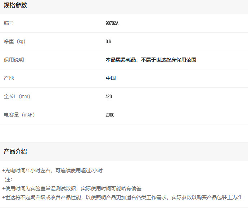Click the length value 420
The width and height of the screenshot is (248, 210).
(109, 97)
